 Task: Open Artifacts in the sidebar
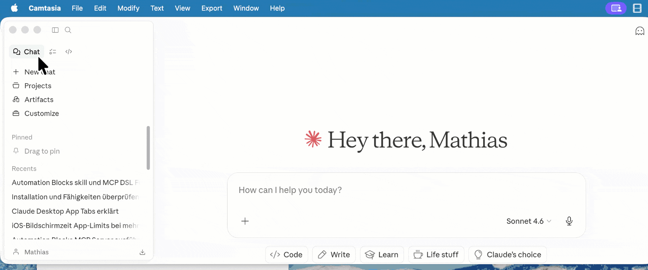39,100
